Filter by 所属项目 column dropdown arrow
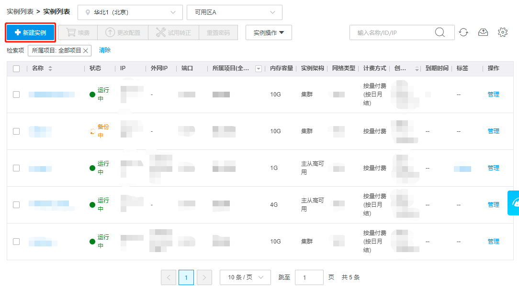The image size is (519, 286). [x=259, y=69]
